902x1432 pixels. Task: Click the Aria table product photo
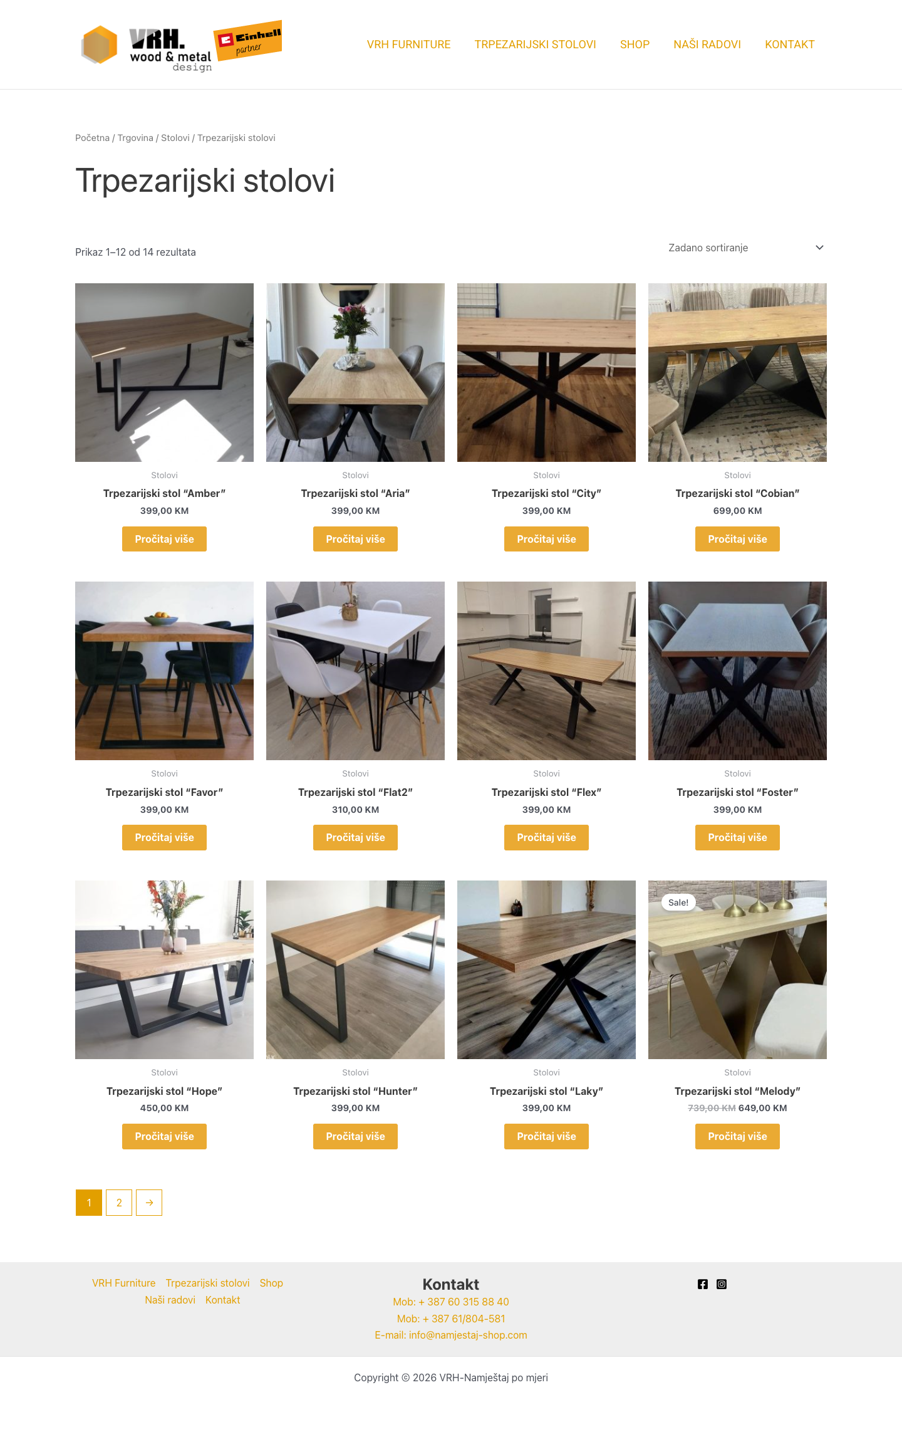[x=355, y=372]
